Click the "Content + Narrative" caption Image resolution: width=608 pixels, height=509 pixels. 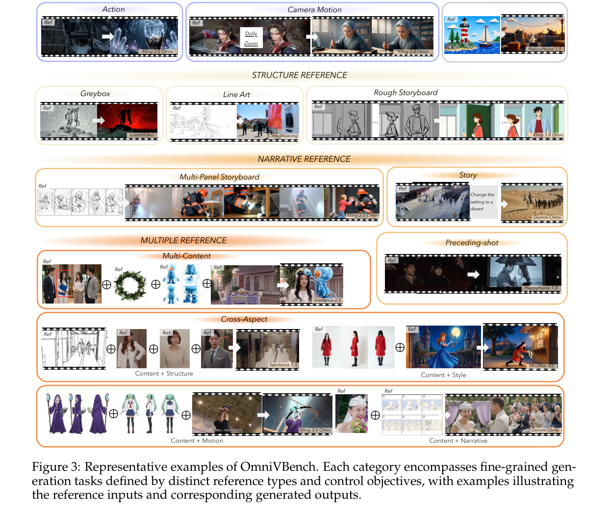point(458,441)
